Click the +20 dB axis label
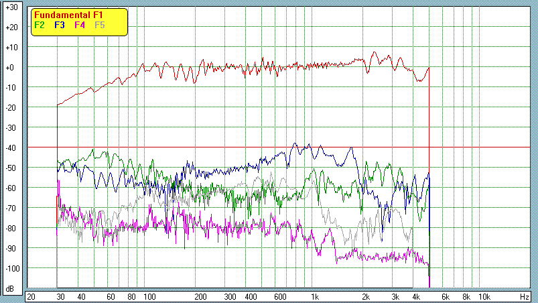Image resolution: width=538 pixels, height=303 pixels. (11, 27)
